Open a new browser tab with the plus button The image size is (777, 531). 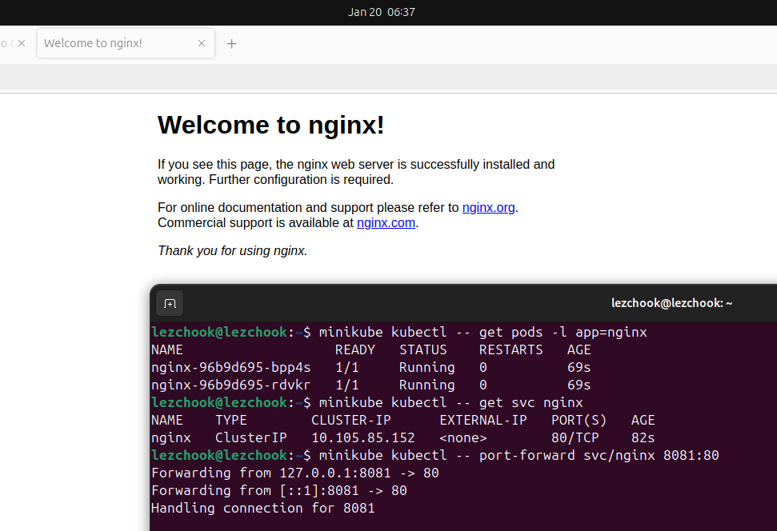[231, 44]
